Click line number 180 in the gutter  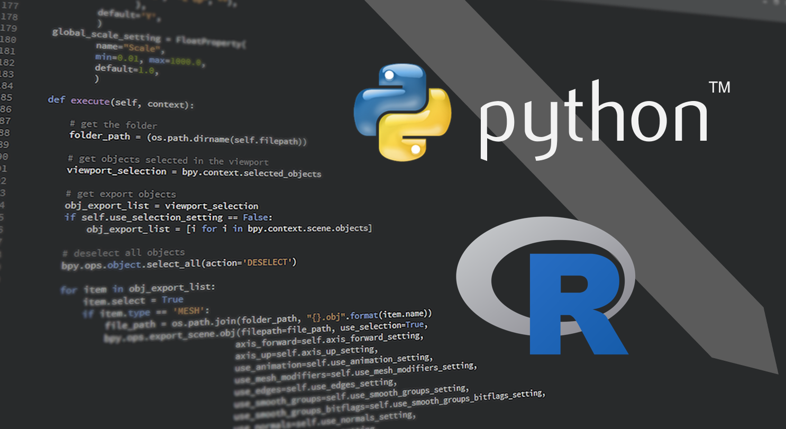[x=7, y=40]
